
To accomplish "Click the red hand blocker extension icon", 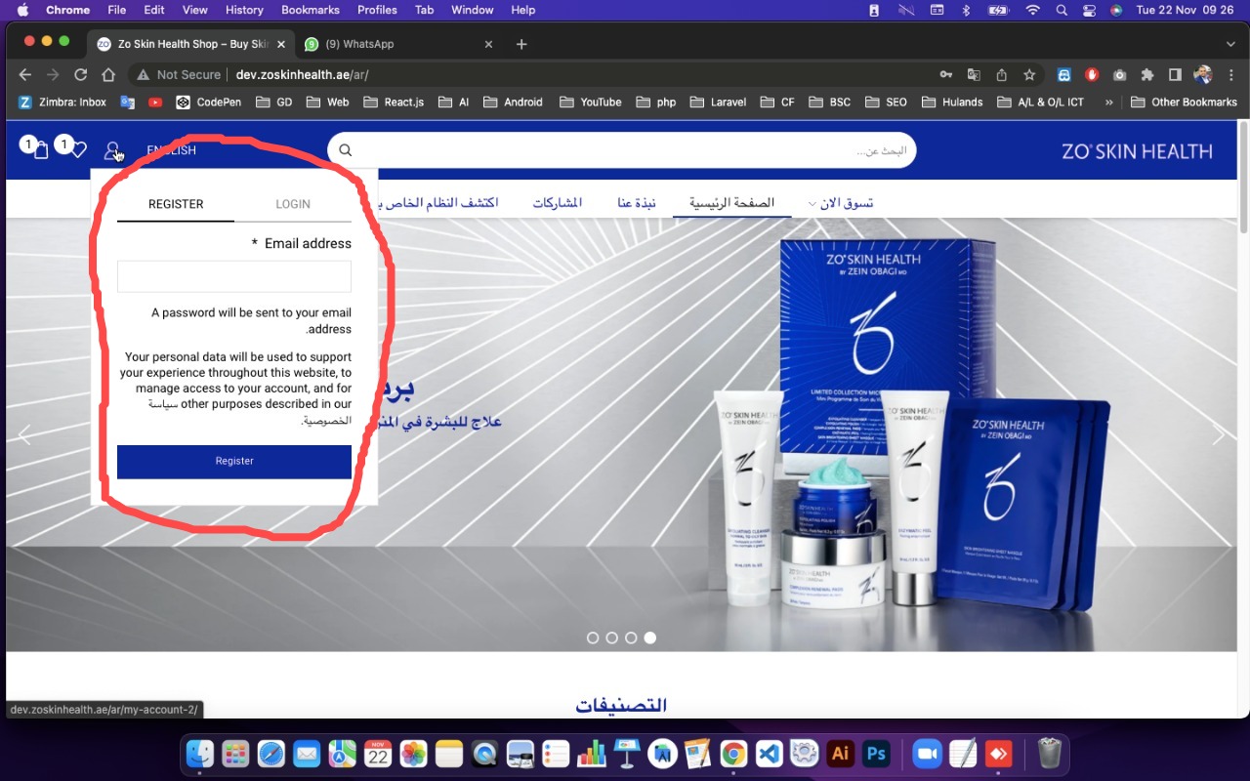I will [x=1092, y=74].
